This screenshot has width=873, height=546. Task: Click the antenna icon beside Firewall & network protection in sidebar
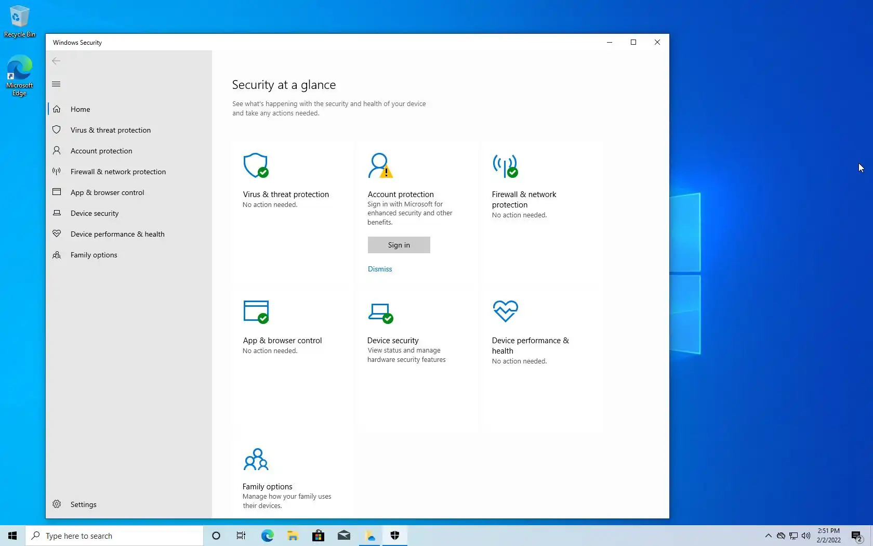click(57, 172)
